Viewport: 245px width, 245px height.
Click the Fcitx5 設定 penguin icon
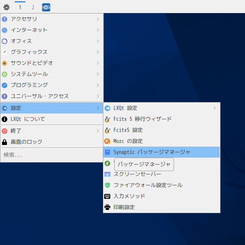107,130
